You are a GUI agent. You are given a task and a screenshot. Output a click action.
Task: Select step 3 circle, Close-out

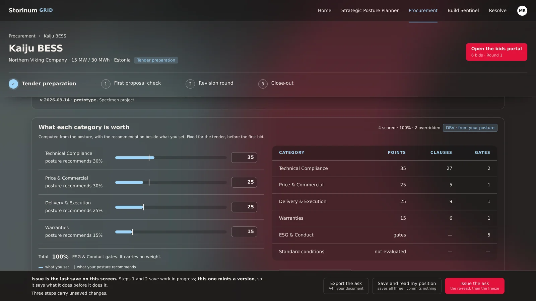263,84
